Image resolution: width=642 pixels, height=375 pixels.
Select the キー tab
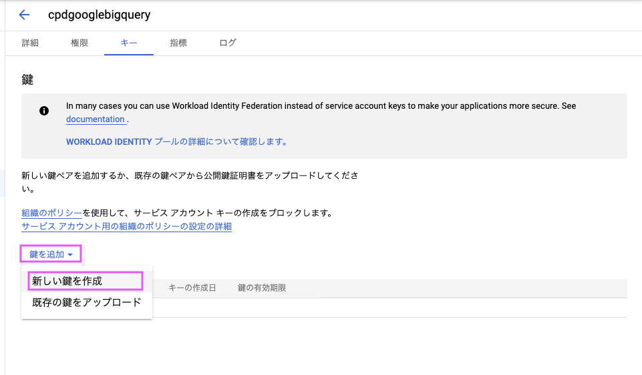129,43
